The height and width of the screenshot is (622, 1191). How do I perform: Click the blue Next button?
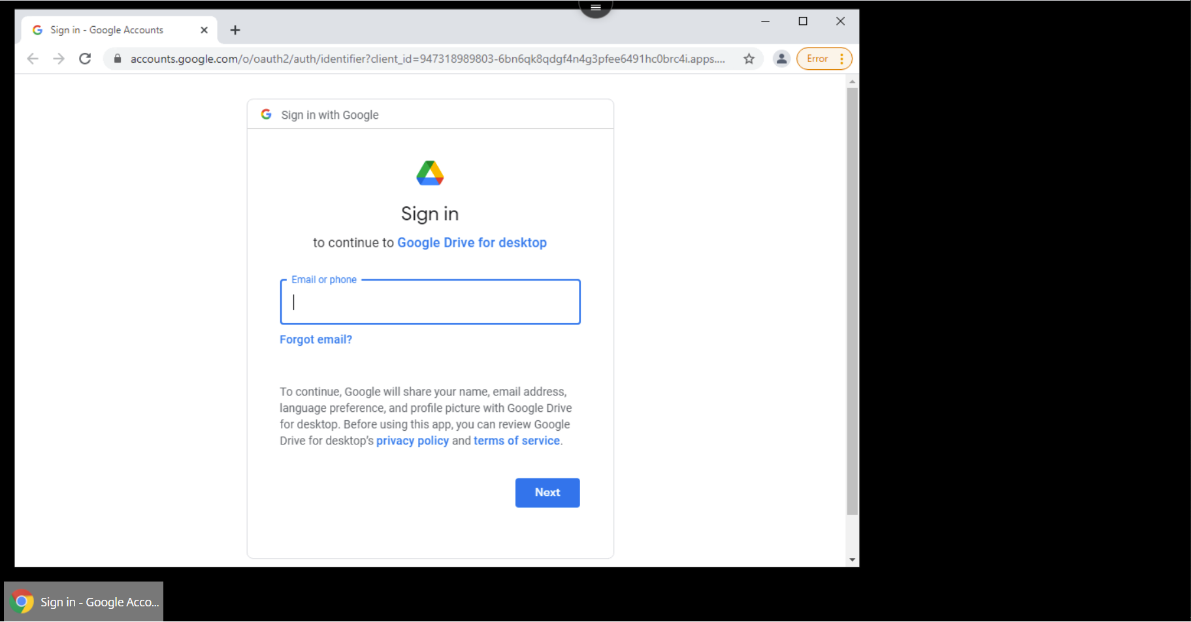pyautogui.click(x=547, y=493)
